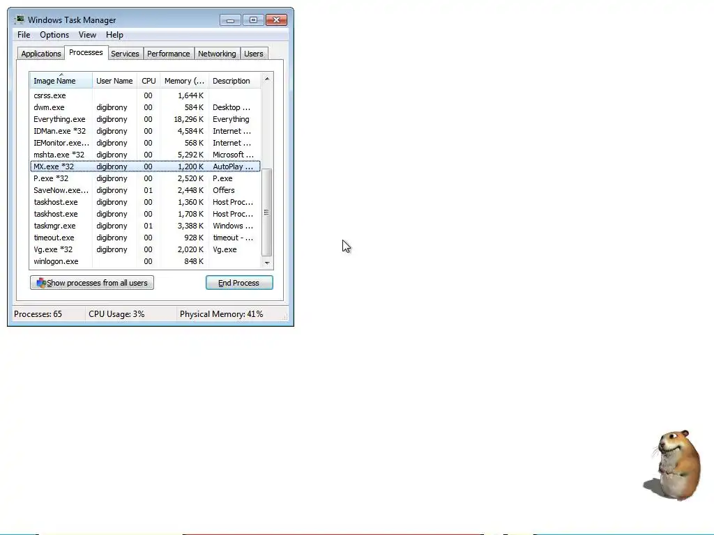The height and width of the screenshot is (535, 714).
Task: Switch to the Users tab
Action: pos(254,54)
